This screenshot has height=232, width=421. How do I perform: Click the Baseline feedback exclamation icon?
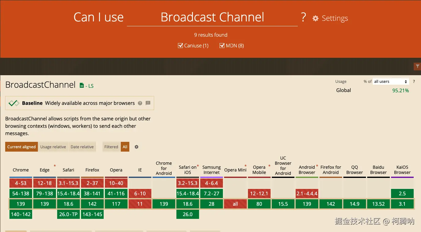pyautogui.click(x=148, y=103)
